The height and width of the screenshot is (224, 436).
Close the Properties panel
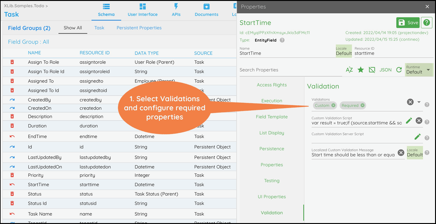[x=427, y=6]
